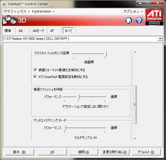
Task: Click パフォーマンス label in アンチエイリアシング モード group
Action: click(x=53, y=128)
